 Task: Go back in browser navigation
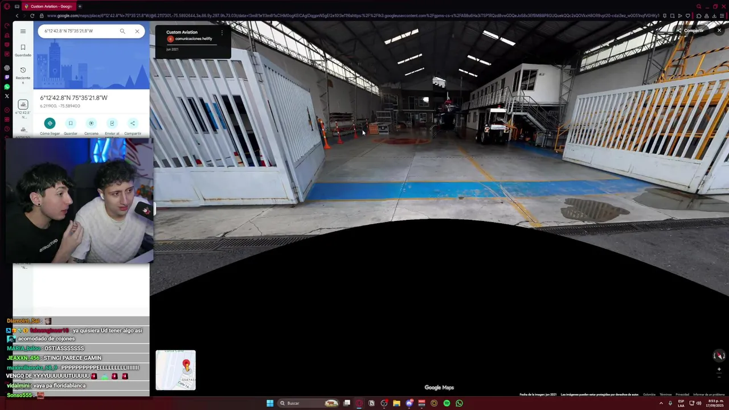17,16
